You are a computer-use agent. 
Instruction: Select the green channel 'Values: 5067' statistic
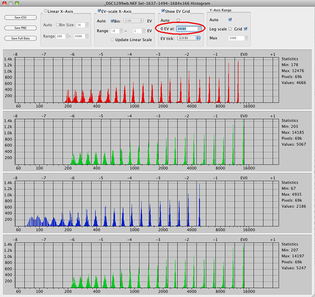coord(294,144)
